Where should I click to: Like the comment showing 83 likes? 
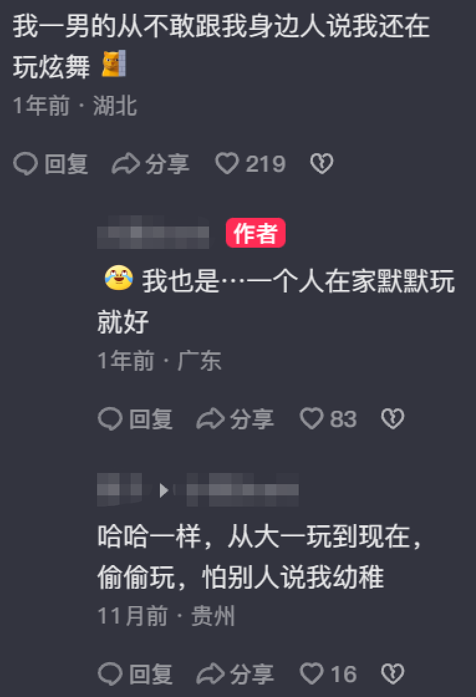(x=329, y=419)
